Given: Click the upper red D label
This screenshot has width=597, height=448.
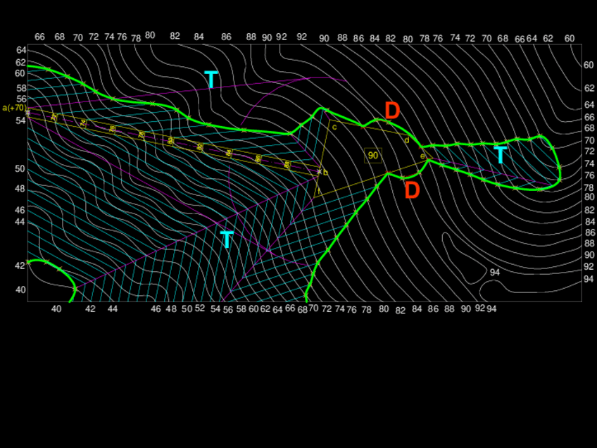Looking at the screenshot, I should pyautogui.click(x=392, y=111).
